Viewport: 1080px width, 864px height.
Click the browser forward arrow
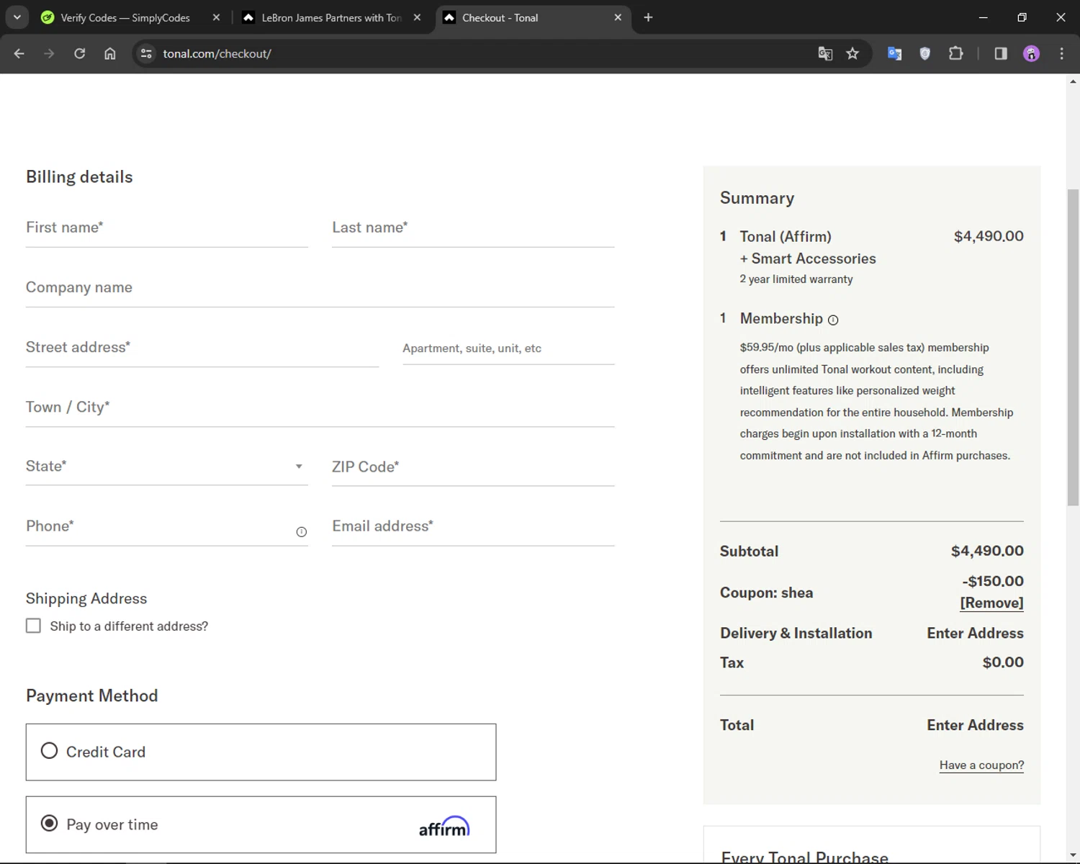click(x=49, y=53)
